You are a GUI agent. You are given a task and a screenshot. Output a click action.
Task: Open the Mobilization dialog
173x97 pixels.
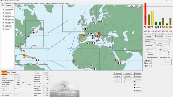(x=137, y=76)
